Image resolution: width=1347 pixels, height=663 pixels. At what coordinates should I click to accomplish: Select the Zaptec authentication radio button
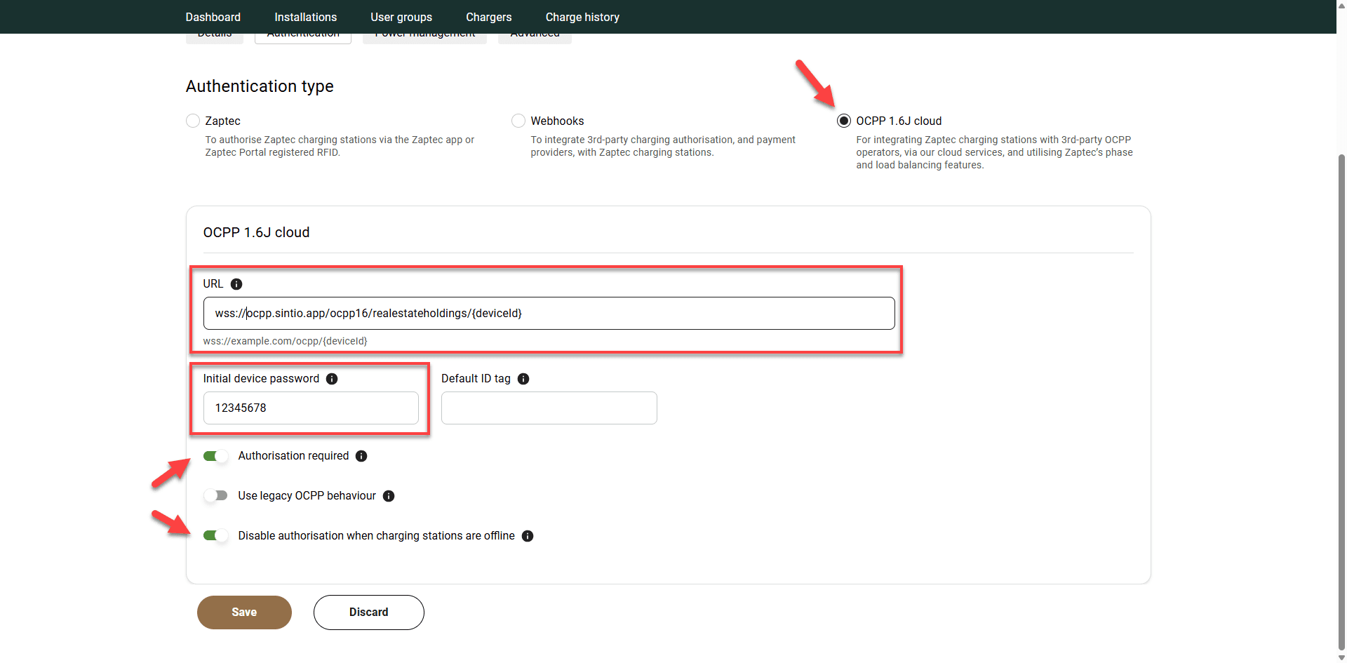193,121
